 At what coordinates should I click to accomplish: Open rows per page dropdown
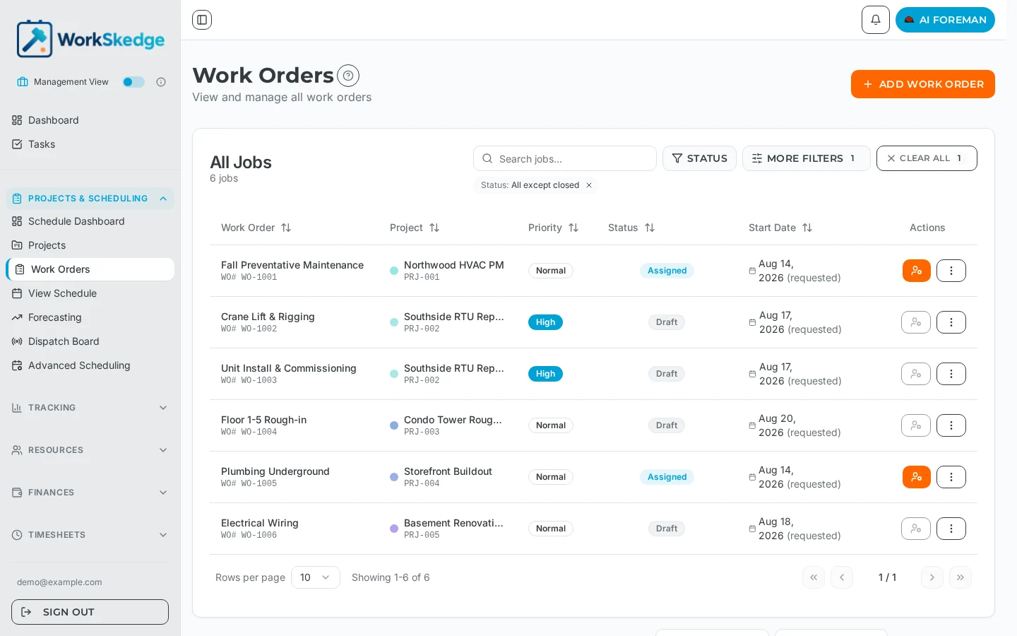316,577
